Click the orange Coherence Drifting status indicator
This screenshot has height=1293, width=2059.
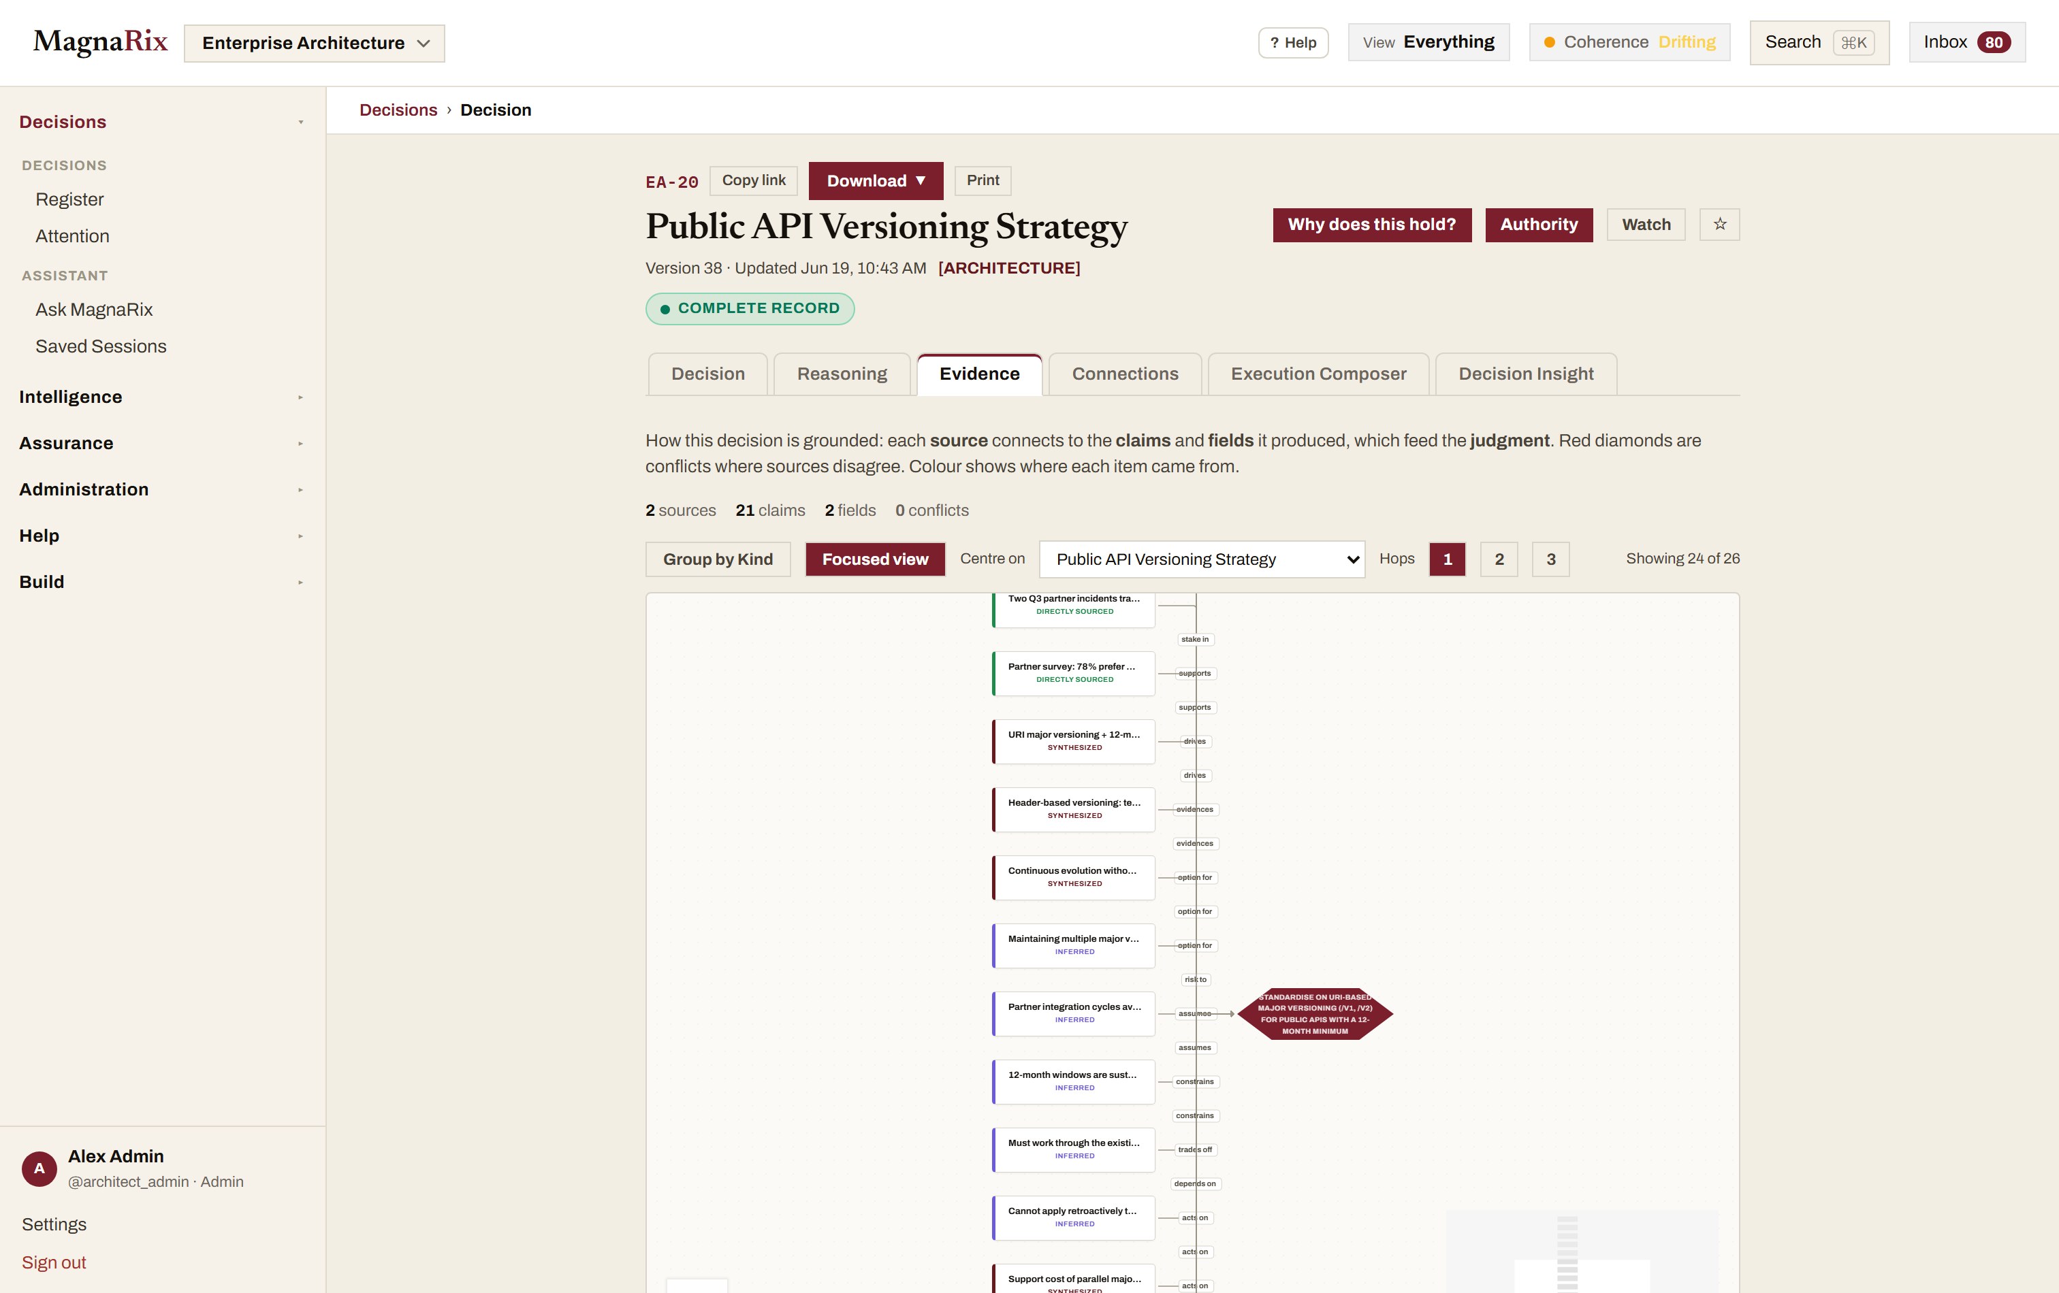point(1629,43)
